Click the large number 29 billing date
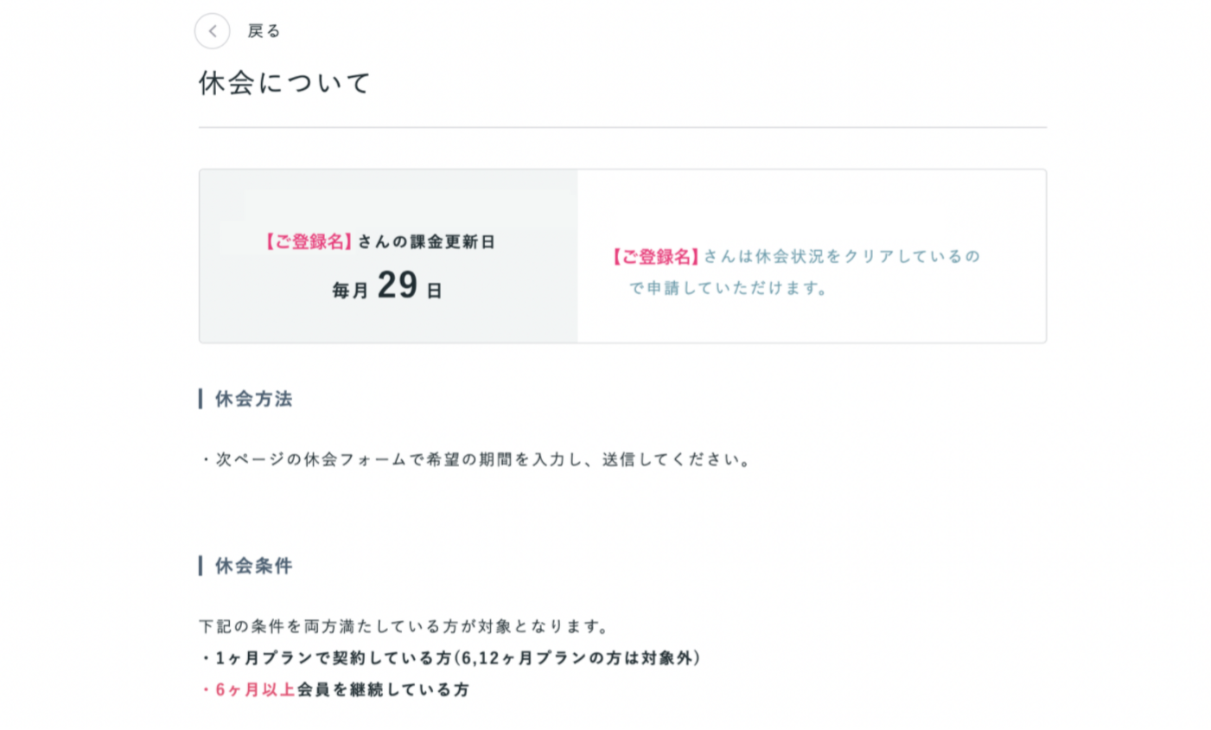1211x730 pixels. [398, 285]
